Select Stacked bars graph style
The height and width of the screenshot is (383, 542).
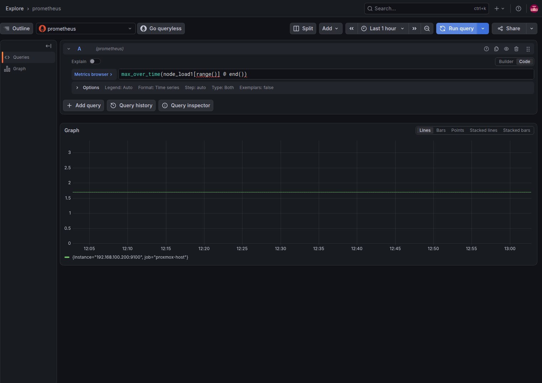point(516,130)
